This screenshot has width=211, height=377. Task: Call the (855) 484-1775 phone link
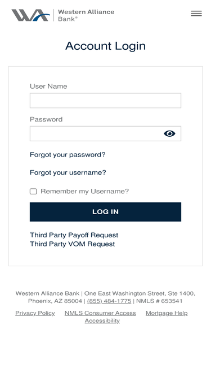109,301
